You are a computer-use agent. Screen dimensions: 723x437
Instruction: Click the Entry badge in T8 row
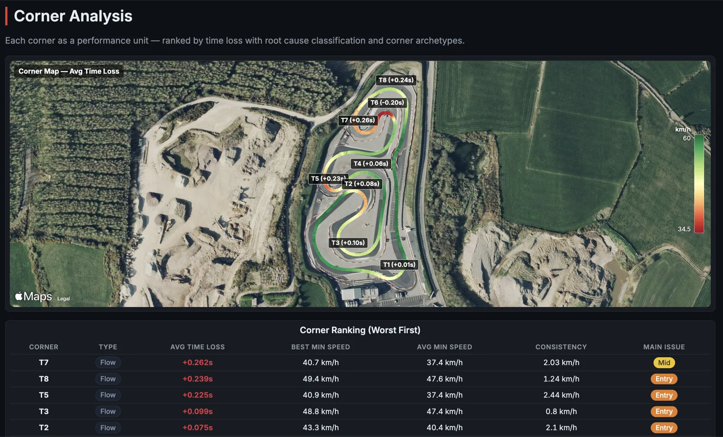(664, 379)
